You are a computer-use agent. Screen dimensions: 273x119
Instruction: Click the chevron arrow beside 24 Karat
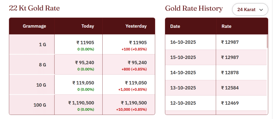[261, 10]
